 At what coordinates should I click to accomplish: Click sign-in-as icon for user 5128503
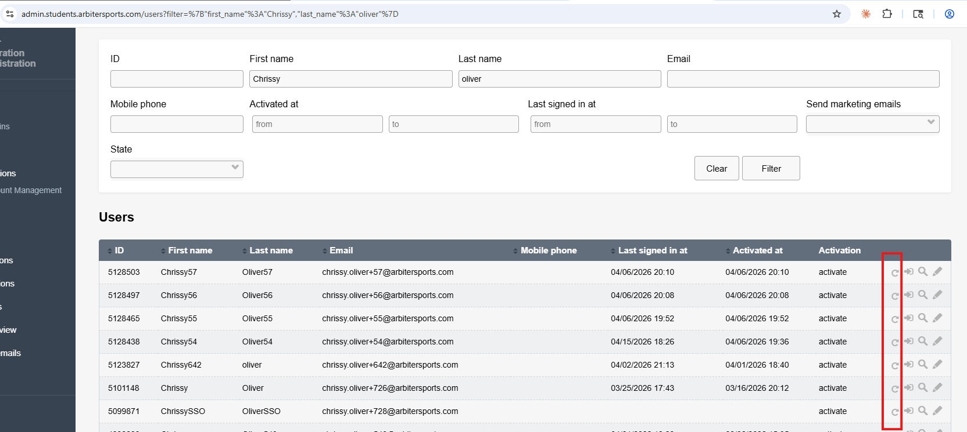[909, 271]
